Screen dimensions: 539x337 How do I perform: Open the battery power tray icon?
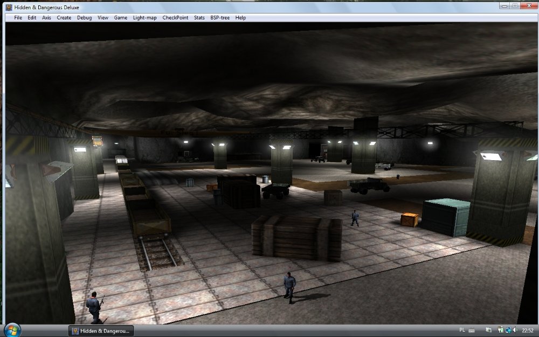(x=501, y=330)
